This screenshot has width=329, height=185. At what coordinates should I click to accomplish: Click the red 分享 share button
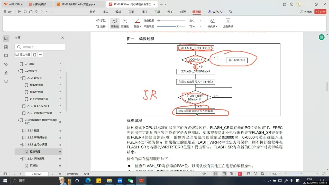(320, 12)
